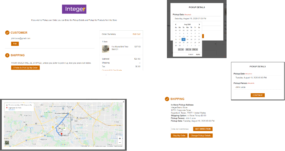Open the AM/PM dropdown in time picker
Image resolution: width=285 pixels, height=151 pixels.
[x=195, y=49]
